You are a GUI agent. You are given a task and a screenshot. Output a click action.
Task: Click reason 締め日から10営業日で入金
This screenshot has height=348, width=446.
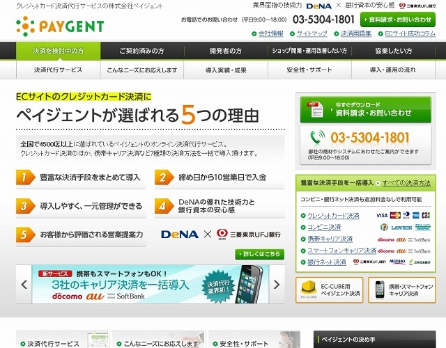point(222,177)
